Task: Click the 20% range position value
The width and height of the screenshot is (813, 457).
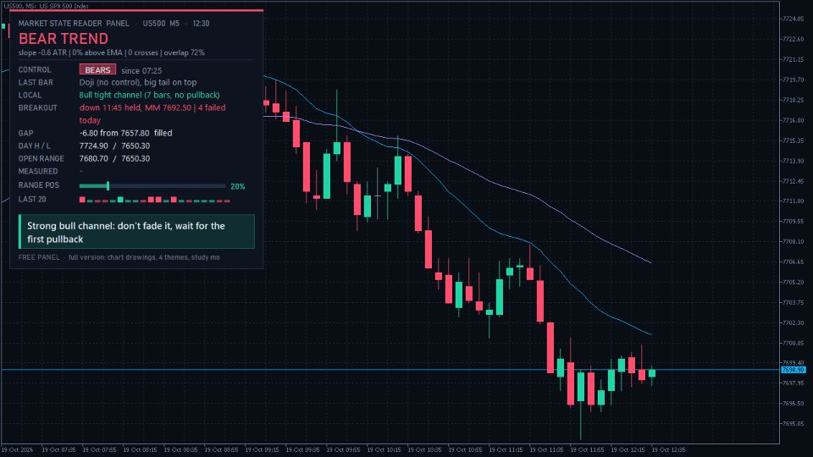Action: (x=238, y=186)
